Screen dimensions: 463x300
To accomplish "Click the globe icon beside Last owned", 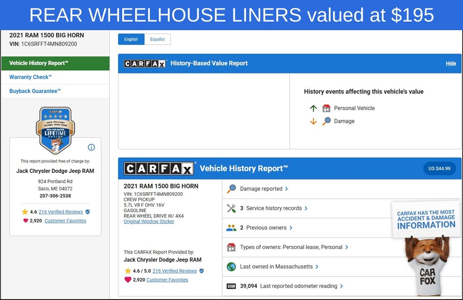I will 231,267.
